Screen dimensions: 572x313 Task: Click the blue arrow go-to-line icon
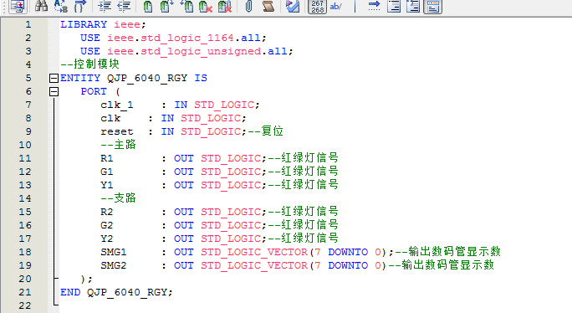pos(374,6)
